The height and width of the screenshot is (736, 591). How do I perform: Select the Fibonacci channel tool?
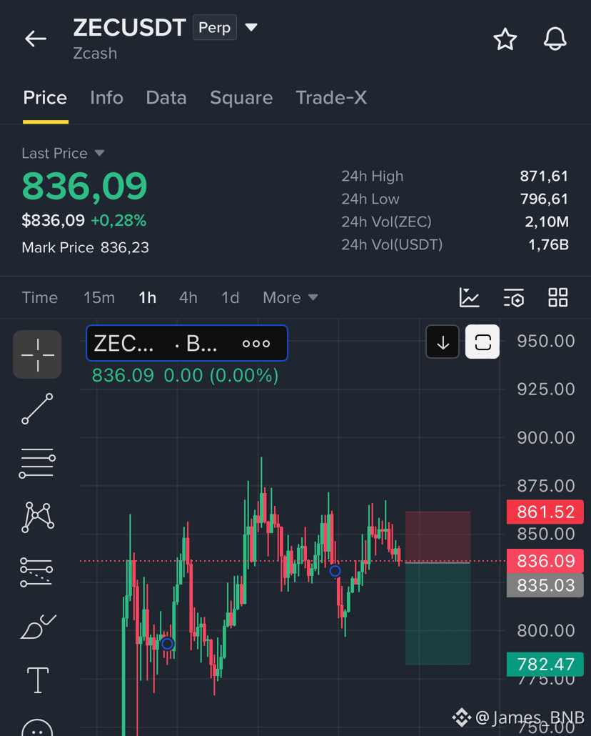pyautogui.click(x=36, y=572)
